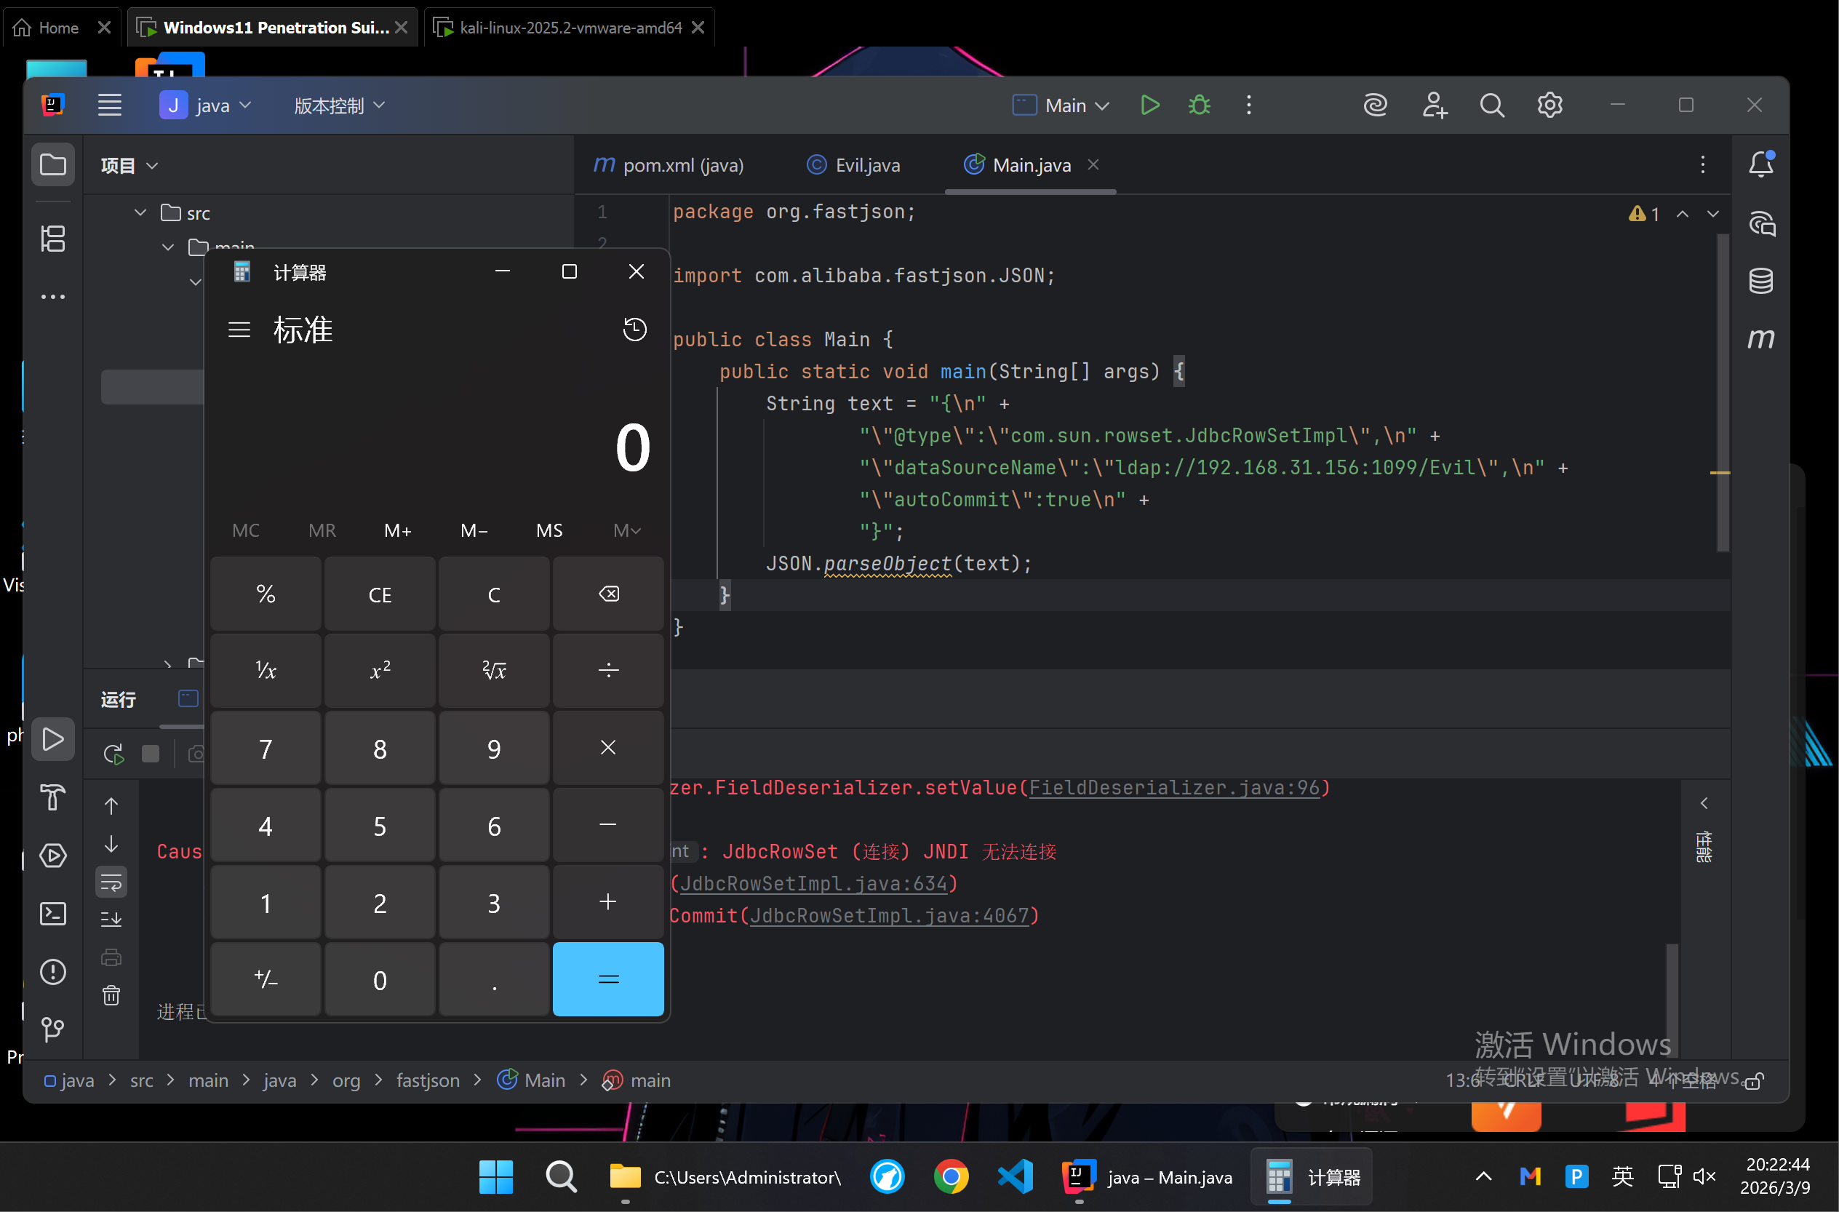Open the Git version control panel

pyautogui.click(x=52, y=1029)
